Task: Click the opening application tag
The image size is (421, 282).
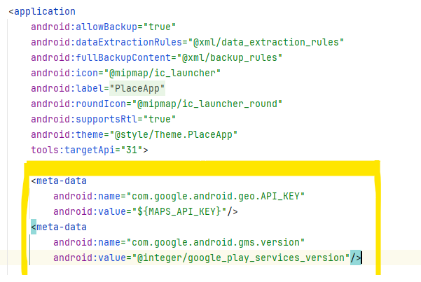Action: click(x=42, y=11)
